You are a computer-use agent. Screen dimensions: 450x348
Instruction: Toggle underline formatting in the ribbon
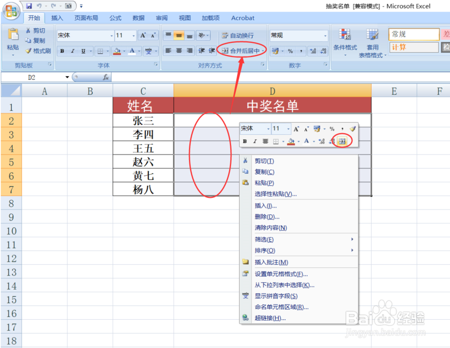[x=83, y=51]
